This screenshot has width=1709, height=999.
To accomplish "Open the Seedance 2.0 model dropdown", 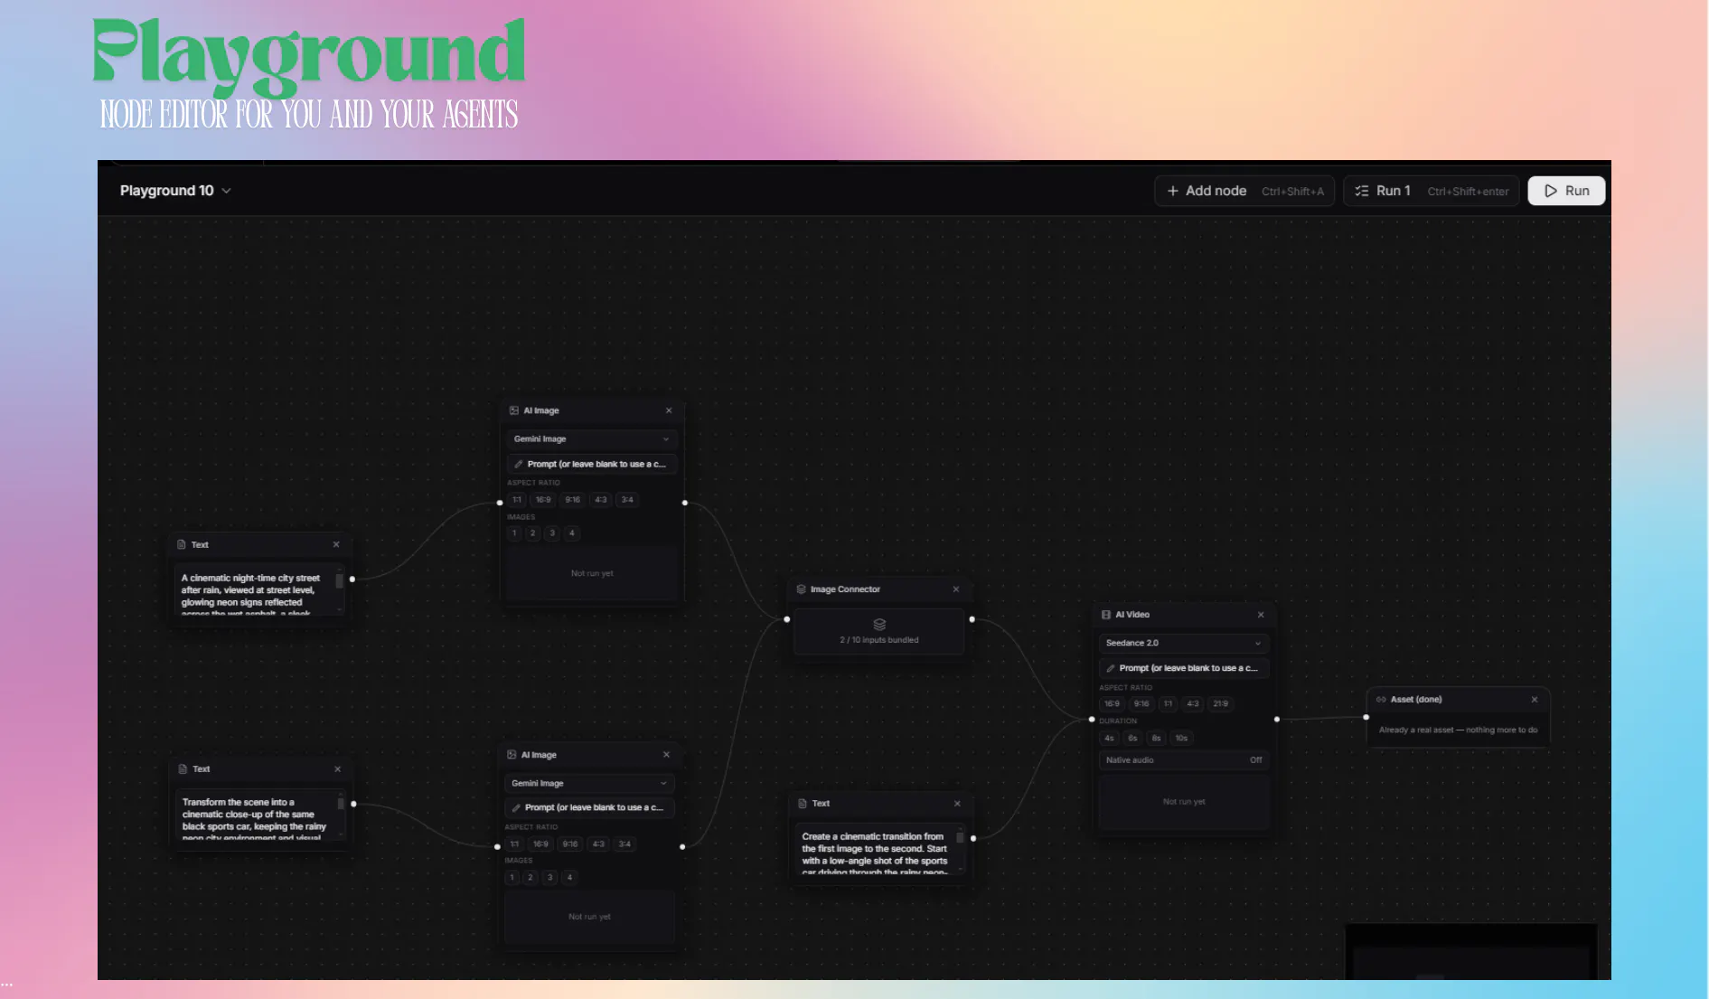I will [x=1184, y=644].
